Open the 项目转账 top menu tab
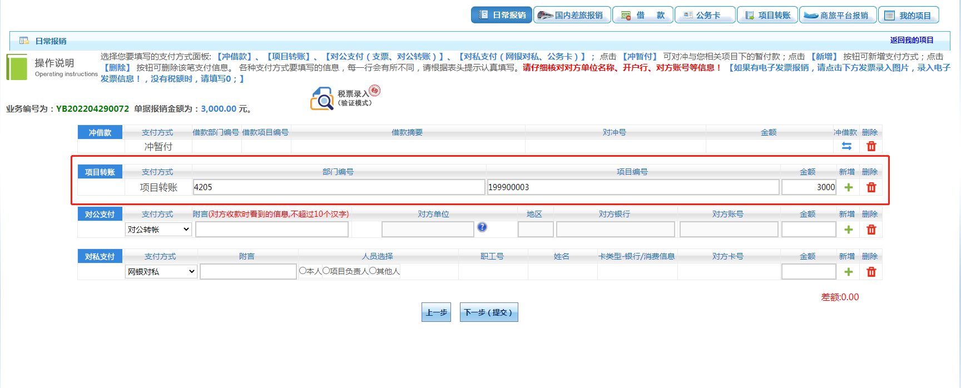This screenshot has width=961, height=388. pyautogui.click(x=767, y=15)
